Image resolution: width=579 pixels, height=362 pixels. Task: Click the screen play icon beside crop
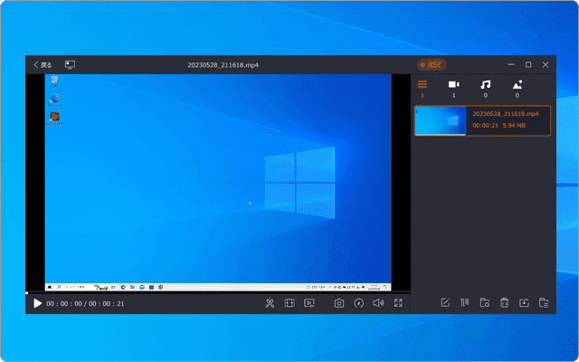pyautogui.click(x=309, y=303)
